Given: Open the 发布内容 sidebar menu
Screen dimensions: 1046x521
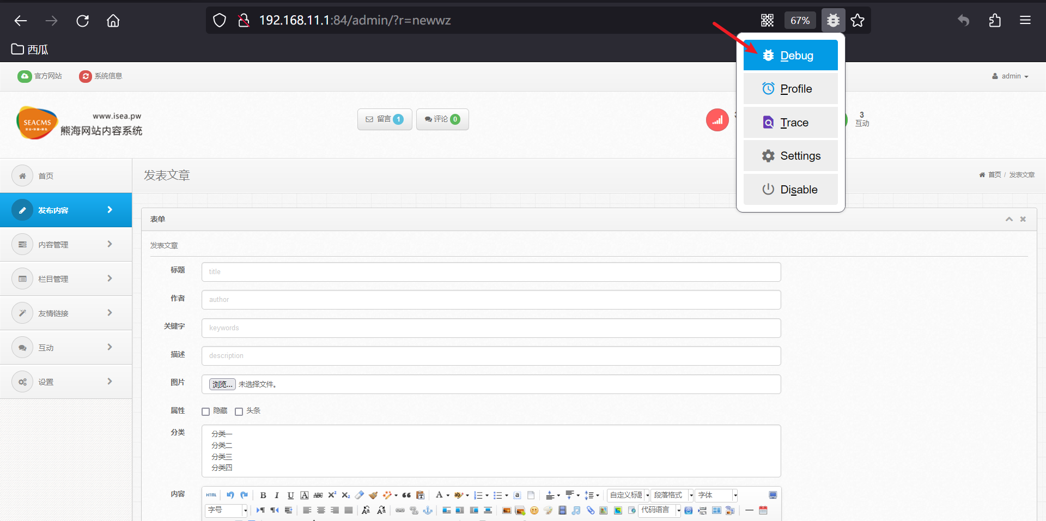Looking at the screenshot, I should 66,210.
